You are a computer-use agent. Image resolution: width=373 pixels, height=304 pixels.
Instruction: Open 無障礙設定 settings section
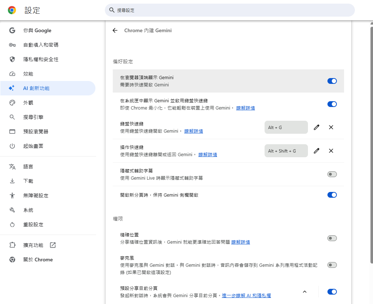click(48, 196)
